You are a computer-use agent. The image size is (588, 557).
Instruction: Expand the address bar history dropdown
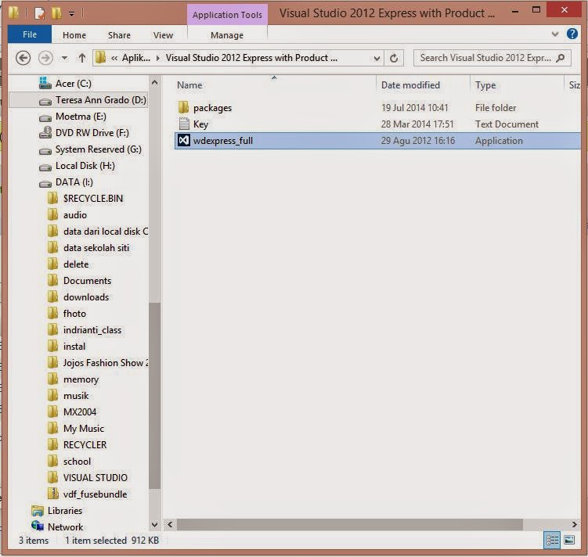click(377, 58)
